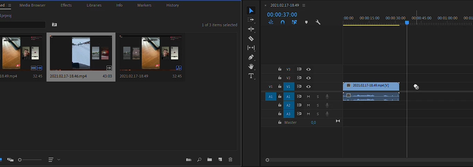The height and width of the screenshot is (167, 473).
Task: Mute audio track A1
Action: click(308, 96)
